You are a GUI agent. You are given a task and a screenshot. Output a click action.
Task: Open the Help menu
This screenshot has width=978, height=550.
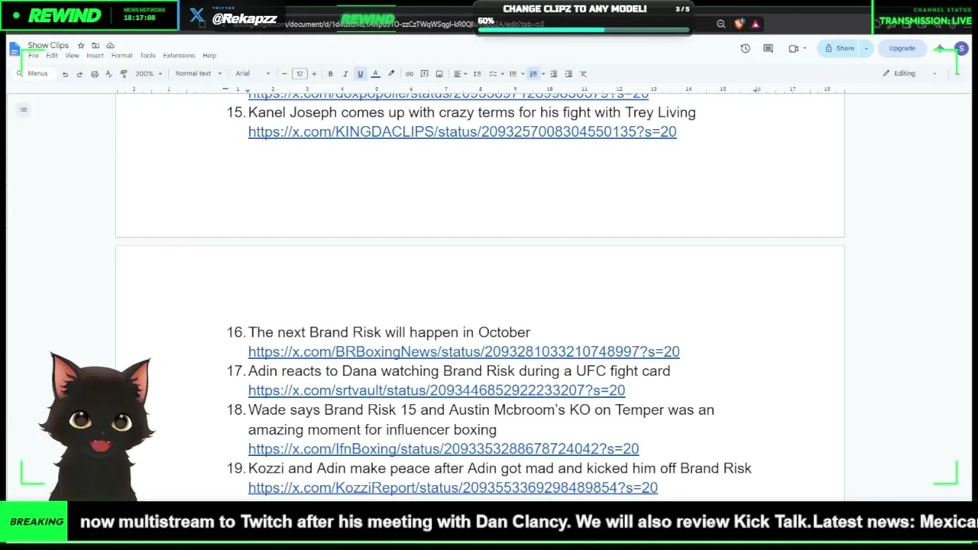tap(209, 56)
